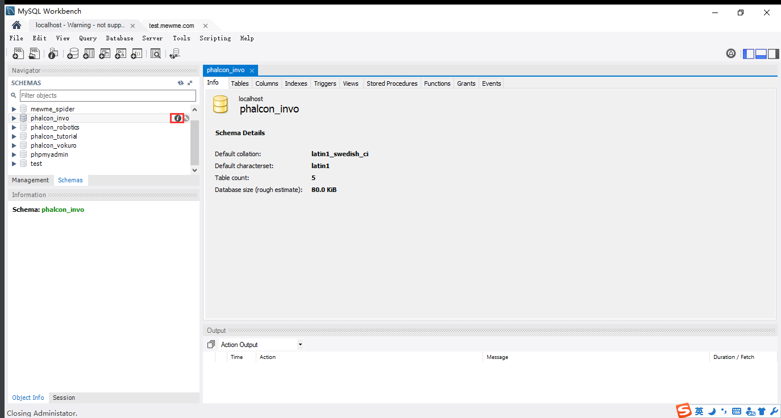
Task: Open Workbench preferences gear icon
Action: pos(731,53)
